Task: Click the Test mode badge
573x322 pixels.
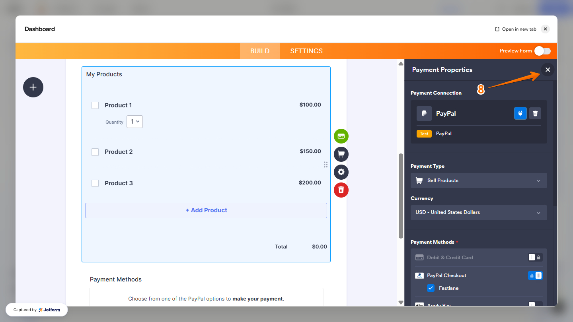Action: [x=424, y=134]
